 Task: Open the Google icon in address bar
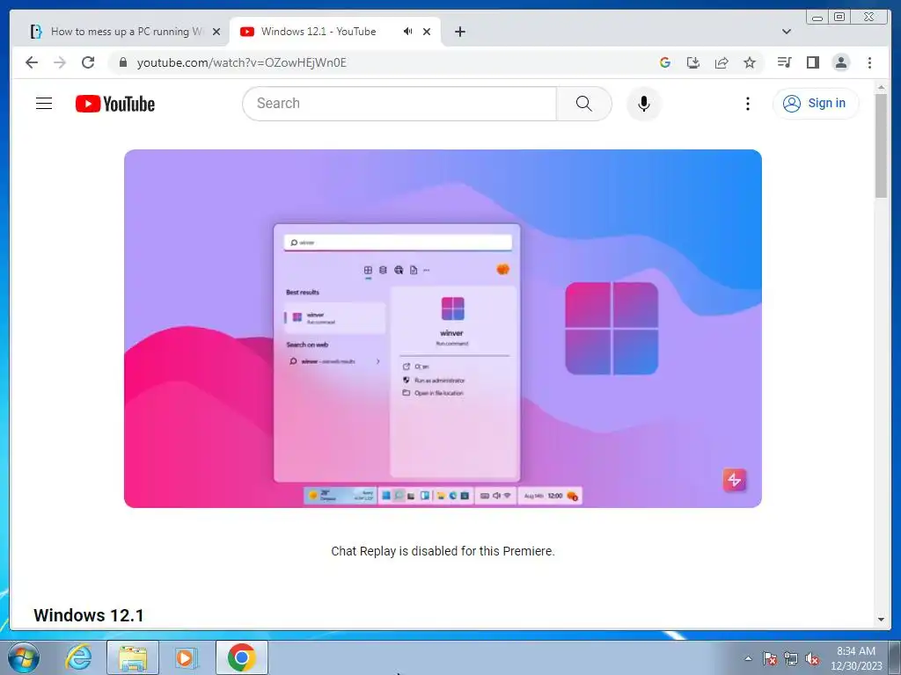(665, 62)
